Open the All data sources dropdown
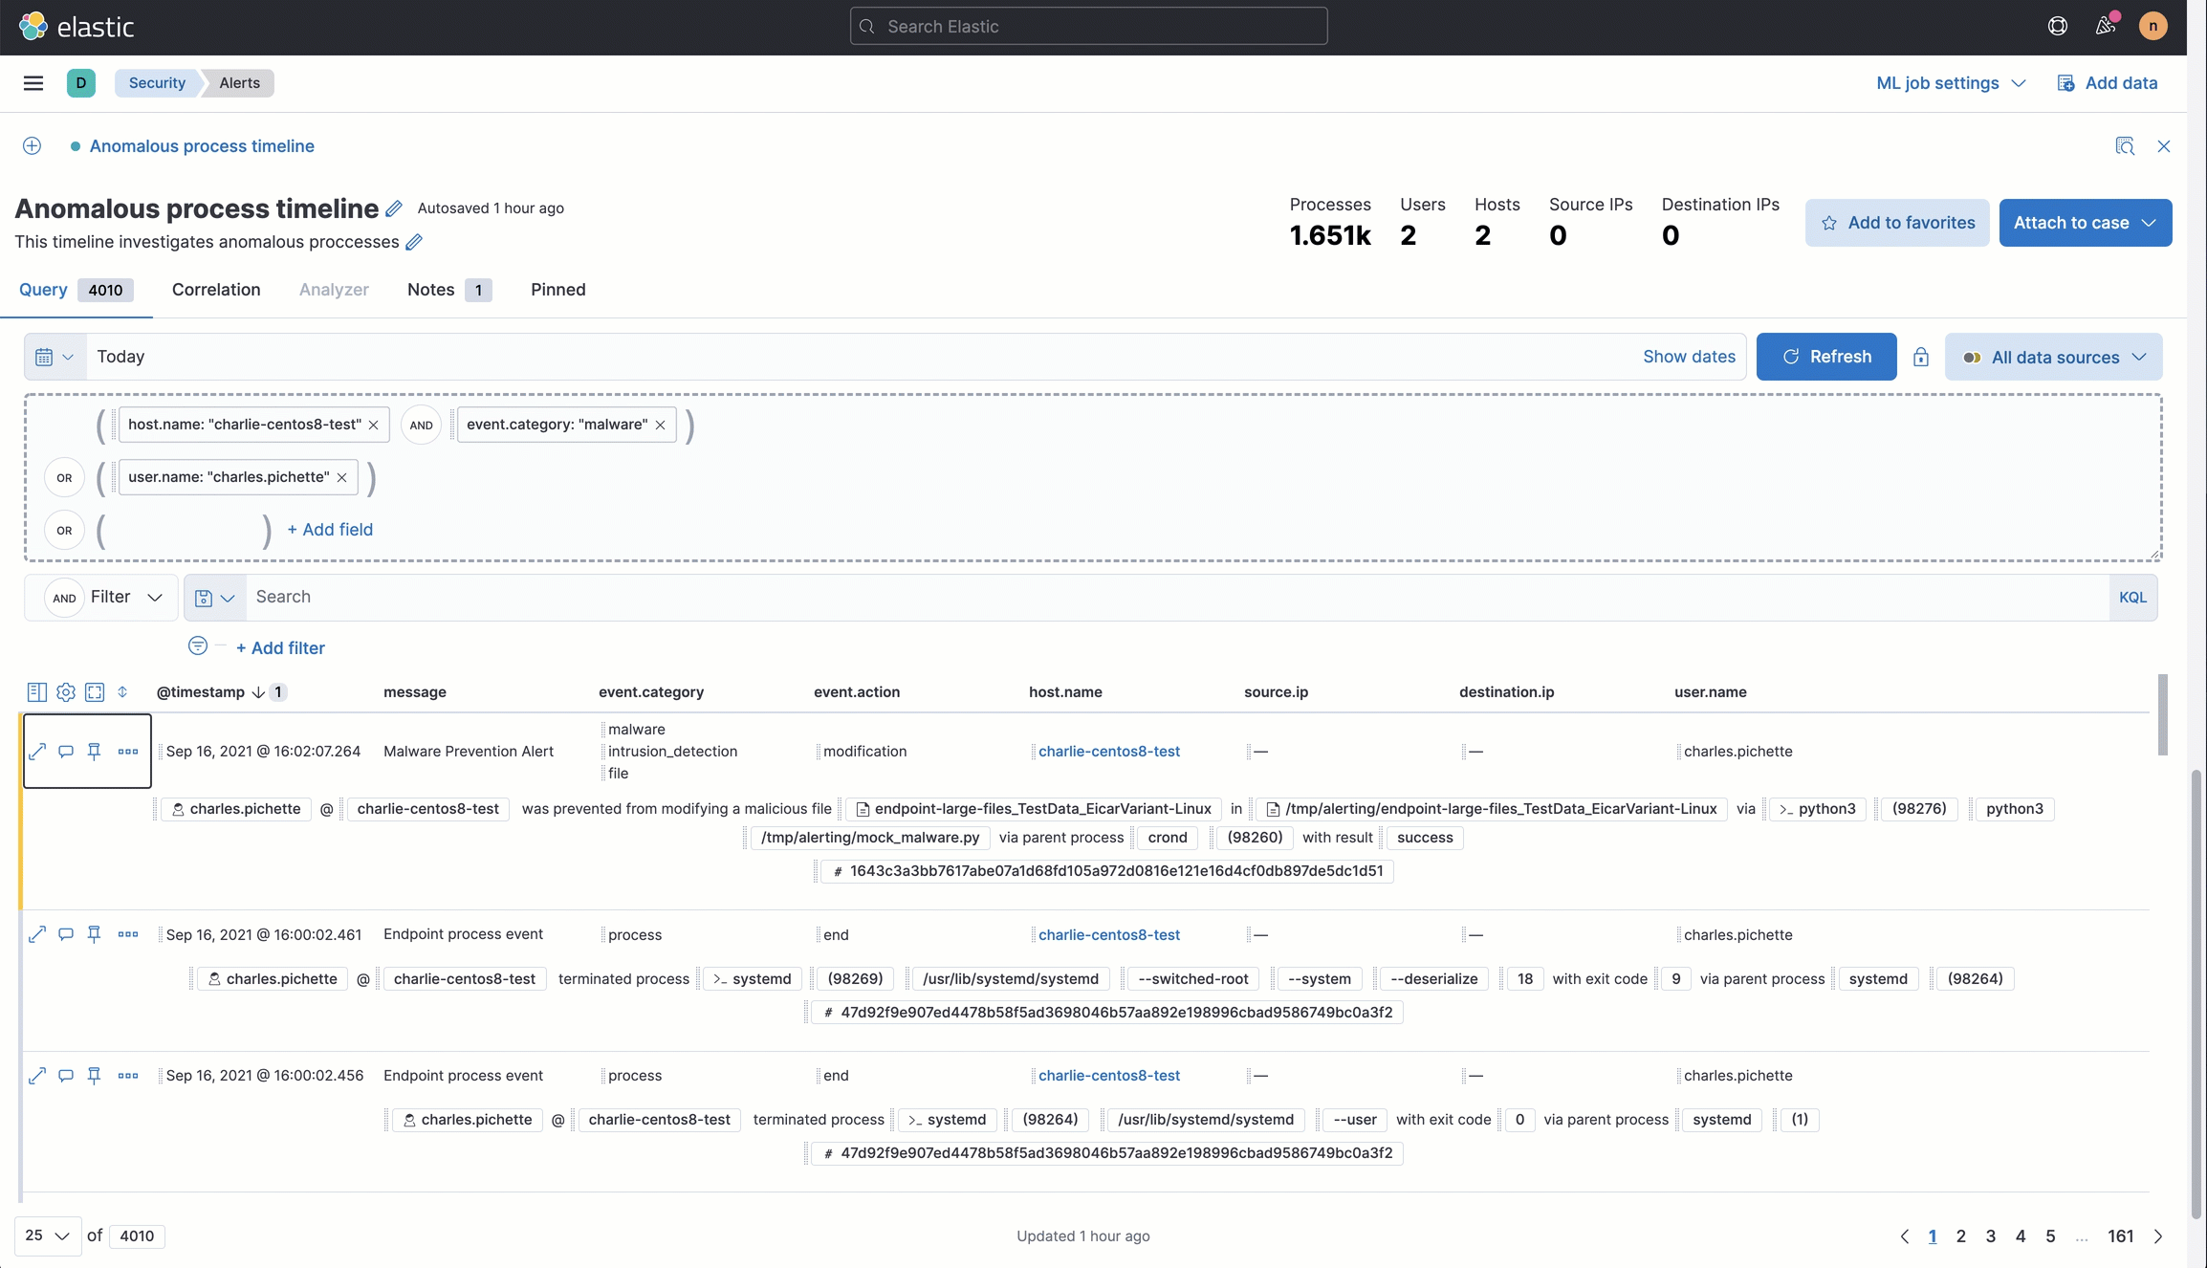2207x1268 pixels. 2054,356
